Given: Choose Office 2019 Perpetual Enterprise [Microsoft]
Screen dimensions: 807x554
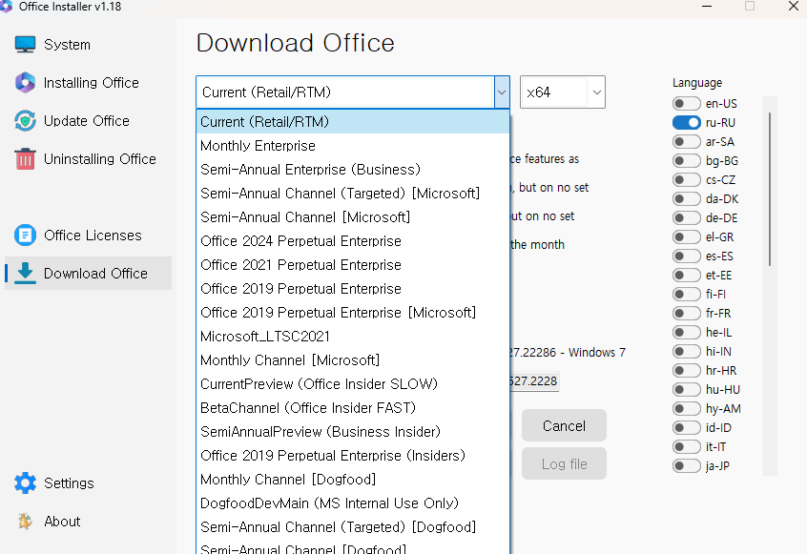Looking at the screenshot, I should [x=353, y=312].
